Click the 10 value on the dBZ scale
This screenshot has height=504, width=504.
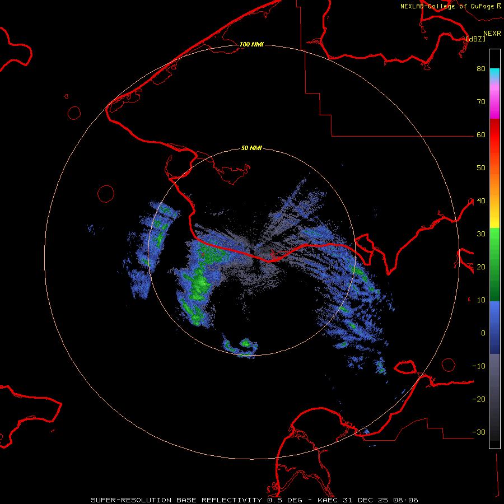pyautogui.click(x=481, y=300)
